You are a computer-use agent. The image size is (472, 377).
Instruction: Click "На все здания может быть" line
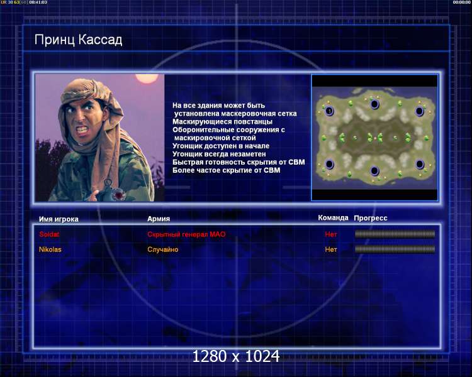click(x=218, y=106)
